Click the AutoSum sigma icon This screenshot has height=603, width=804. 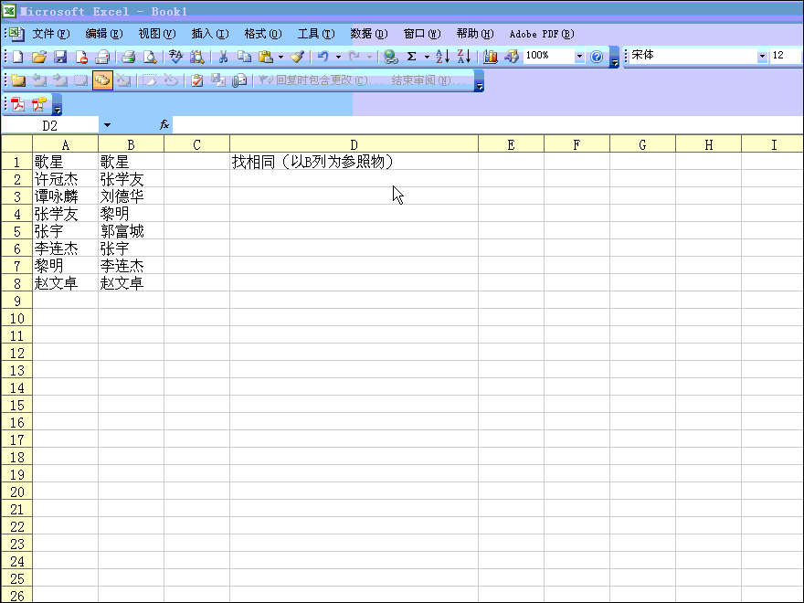pyautogui.click(x=411, y=57)
